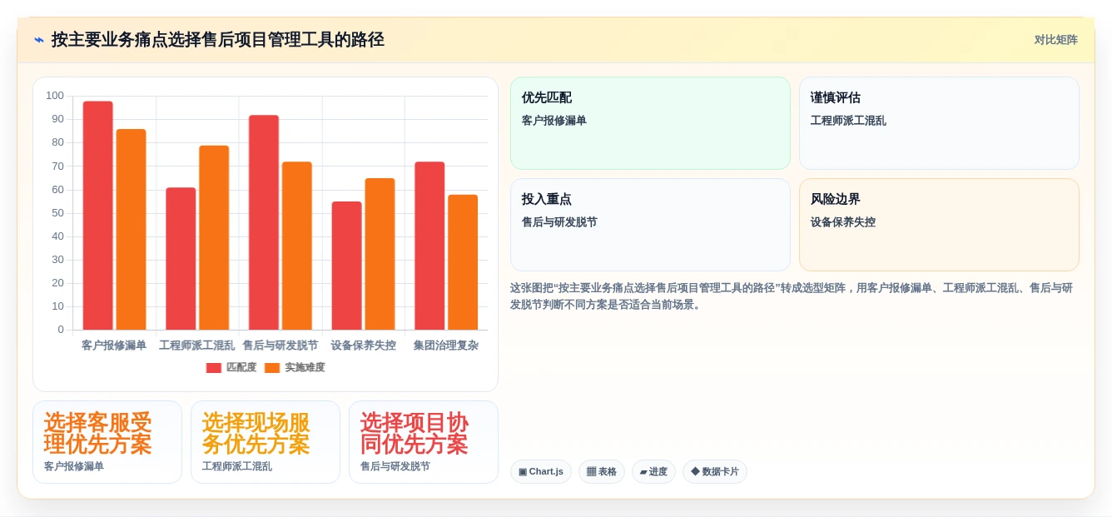The image size is (1112, 517).
Task: Click the 进度 tag chip
Action: (x=653, y=472)
